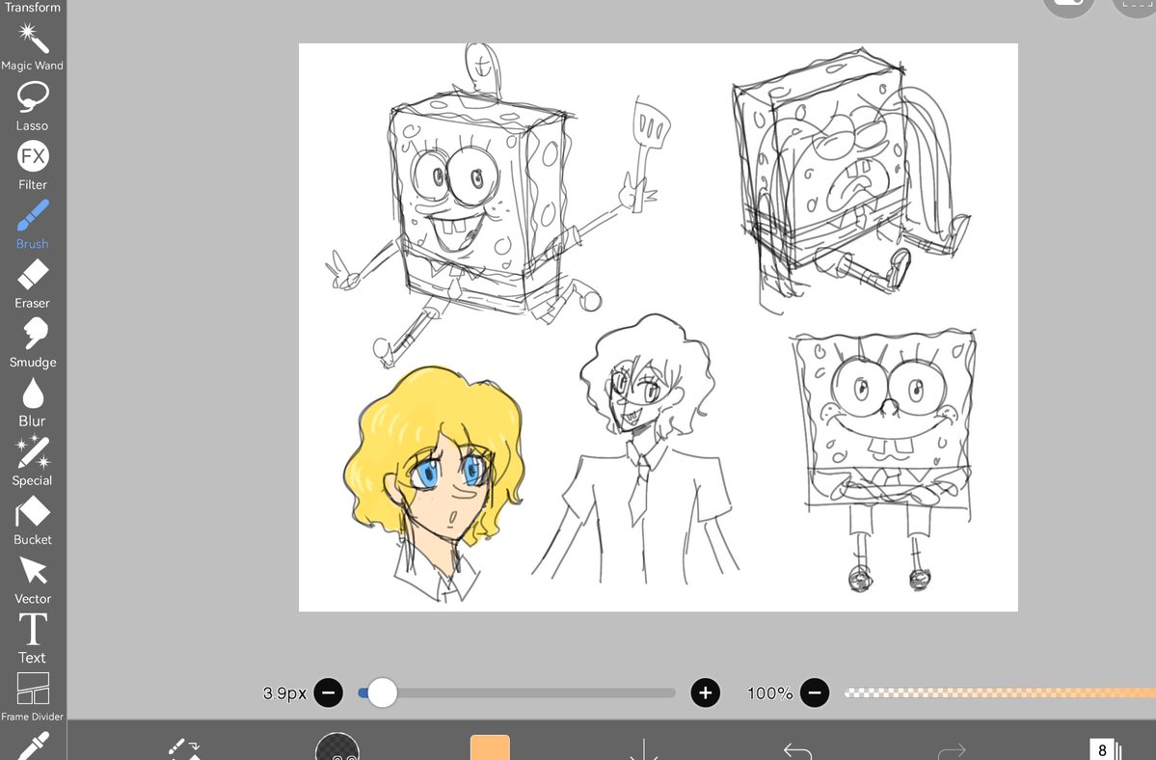Viewport: 1156px width, 760px height.
Task: Select the Smudge tool
Action: pos(33,342)
